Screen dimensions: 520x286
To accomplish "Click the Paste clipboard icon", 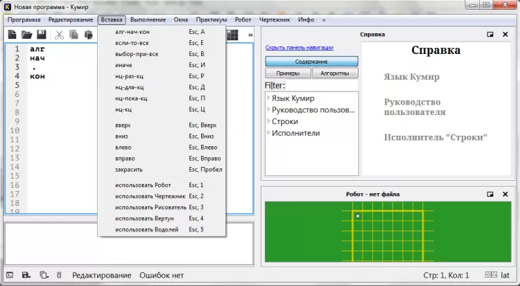I will (x=88, y=35).
